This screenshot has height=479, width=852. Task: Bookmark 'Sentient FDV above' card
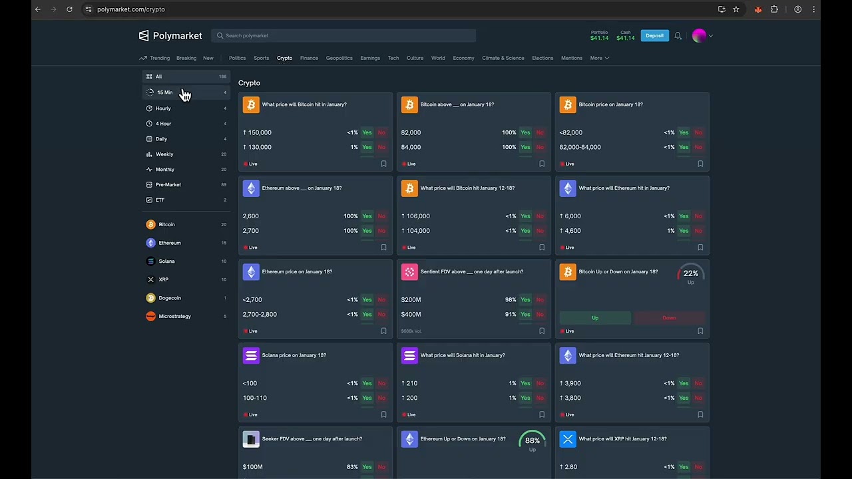542,331
